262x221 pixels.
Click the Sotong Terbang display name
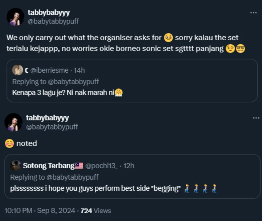click(49, 166)
